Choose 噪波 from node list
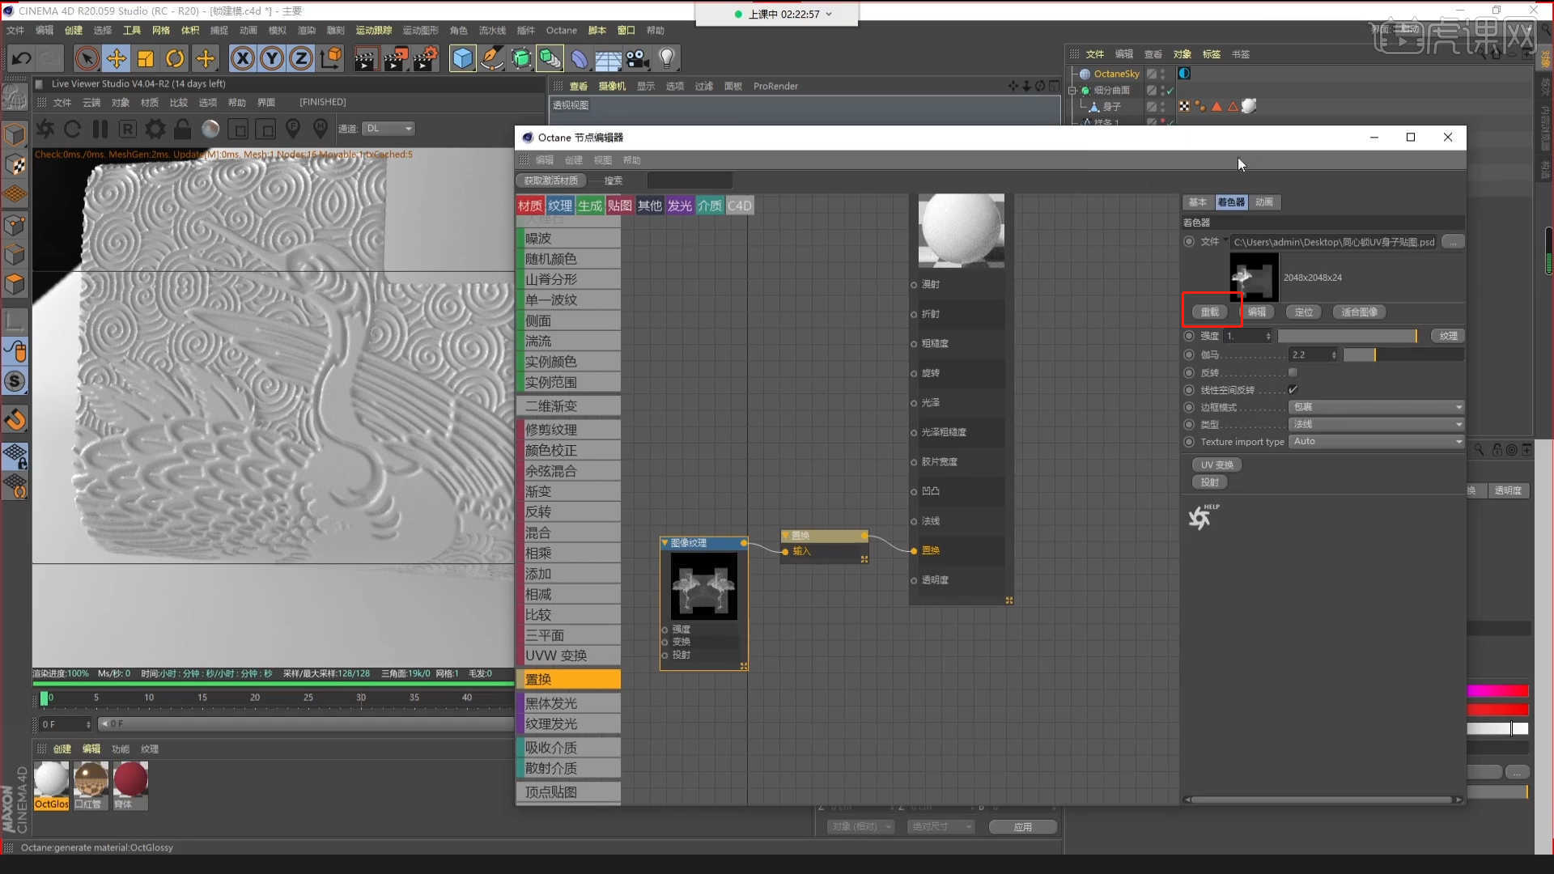Image resolution: width=1554 pixels, height=874 pixels. 569,239
